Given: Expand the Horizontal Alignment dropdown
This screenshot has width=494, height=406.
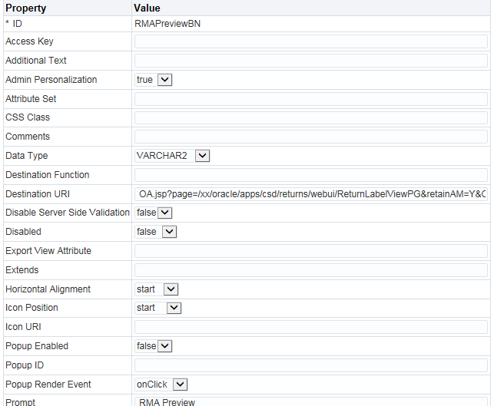Looking at the screenshot, I should pyautogui.click(x=157, y=289).
